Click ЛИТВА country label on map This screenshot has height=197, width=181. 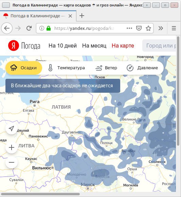[26, 146]
